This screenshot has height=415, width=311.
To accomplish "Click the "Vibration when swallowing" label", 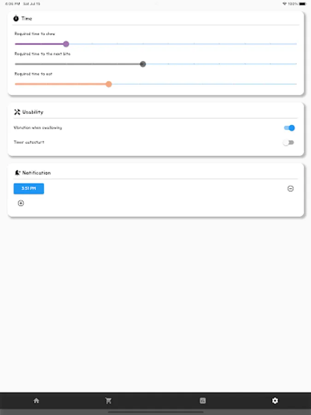I will [x=38, y=128].
